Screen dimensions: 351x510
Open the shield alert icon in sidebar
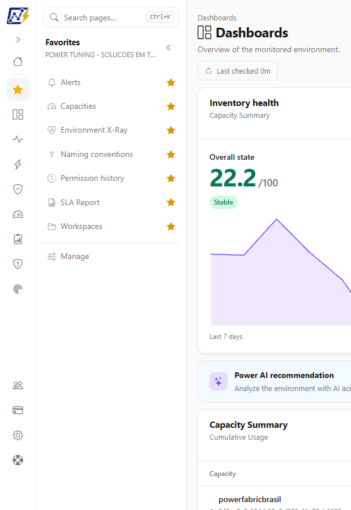click(18, 263)
